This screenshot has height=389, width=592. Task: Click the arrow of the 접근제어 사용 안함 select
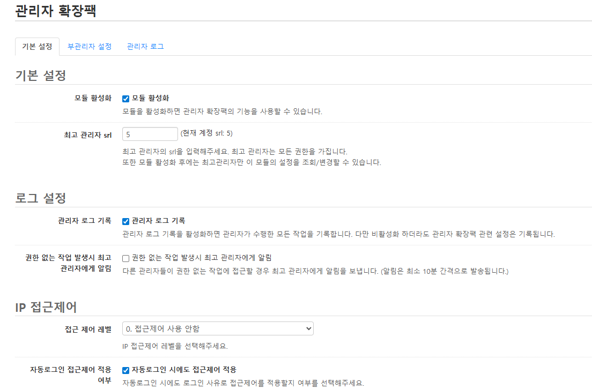coord(308,328)
